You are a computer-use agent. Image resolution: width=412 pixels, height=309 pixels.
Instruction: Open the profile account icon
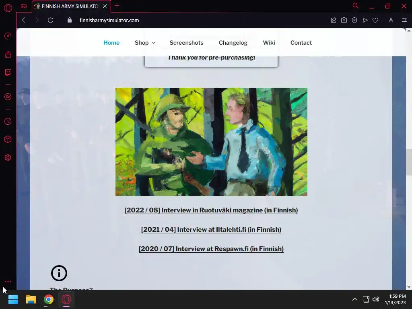coord(391,20)
